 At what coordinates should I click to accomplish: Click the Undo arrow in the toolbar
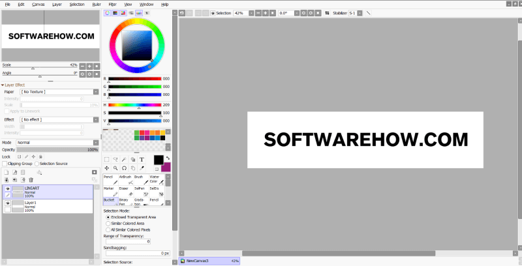pyautogui.click(x=181, y=12)
